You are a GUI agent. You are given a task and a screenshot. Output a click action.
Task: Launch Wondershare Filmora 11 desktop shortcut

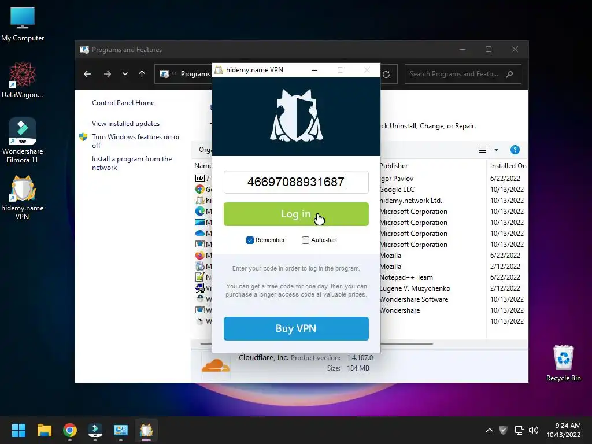click(23, 140)
